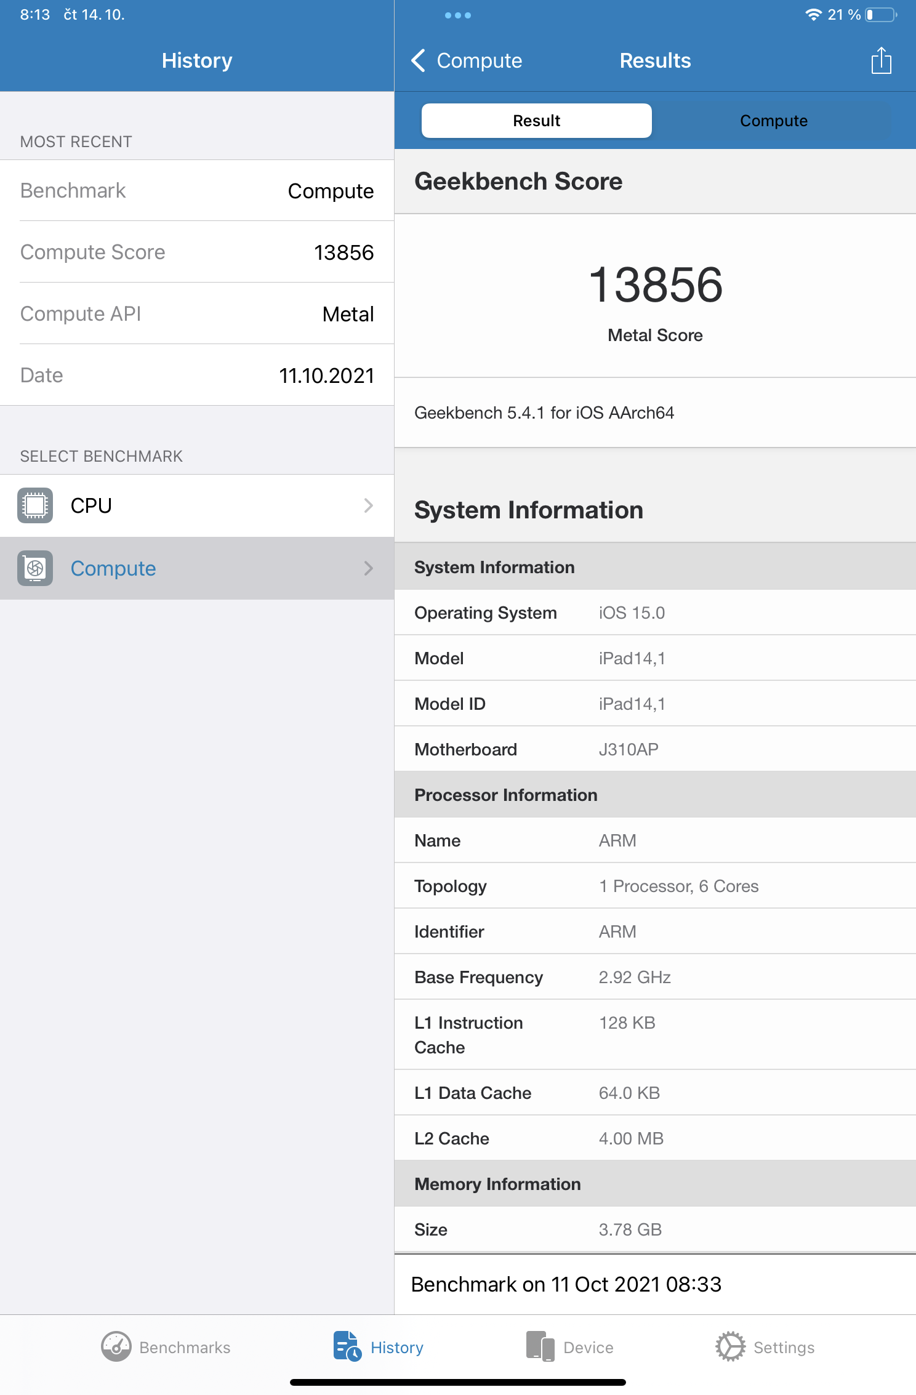Select Compute benchmark row text
The image size is (916, 1395).
pos(113,568)
